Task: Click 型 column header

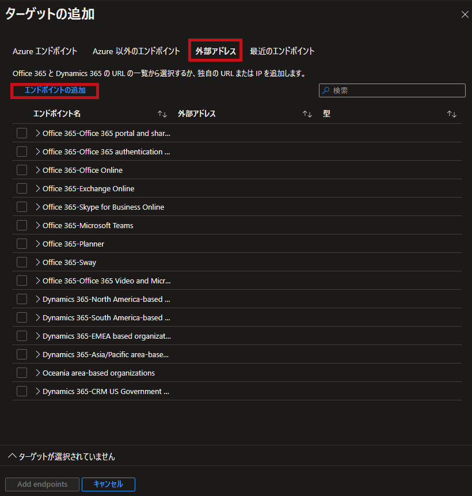Action: coord(326,114)
